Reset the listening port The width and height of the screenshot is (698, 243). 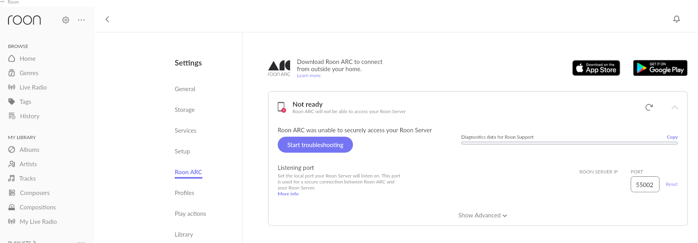click(x=672, y=184)
